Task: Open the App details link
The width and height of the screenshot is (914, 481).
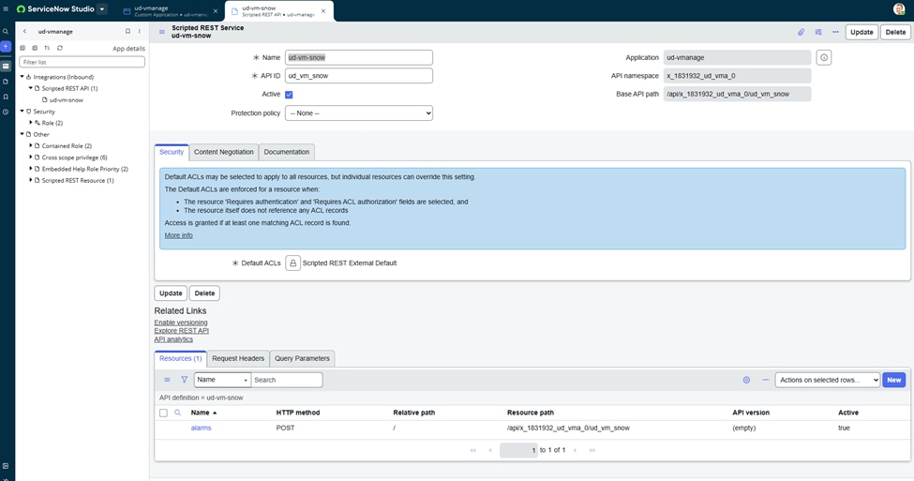Action: coord(128,49)
